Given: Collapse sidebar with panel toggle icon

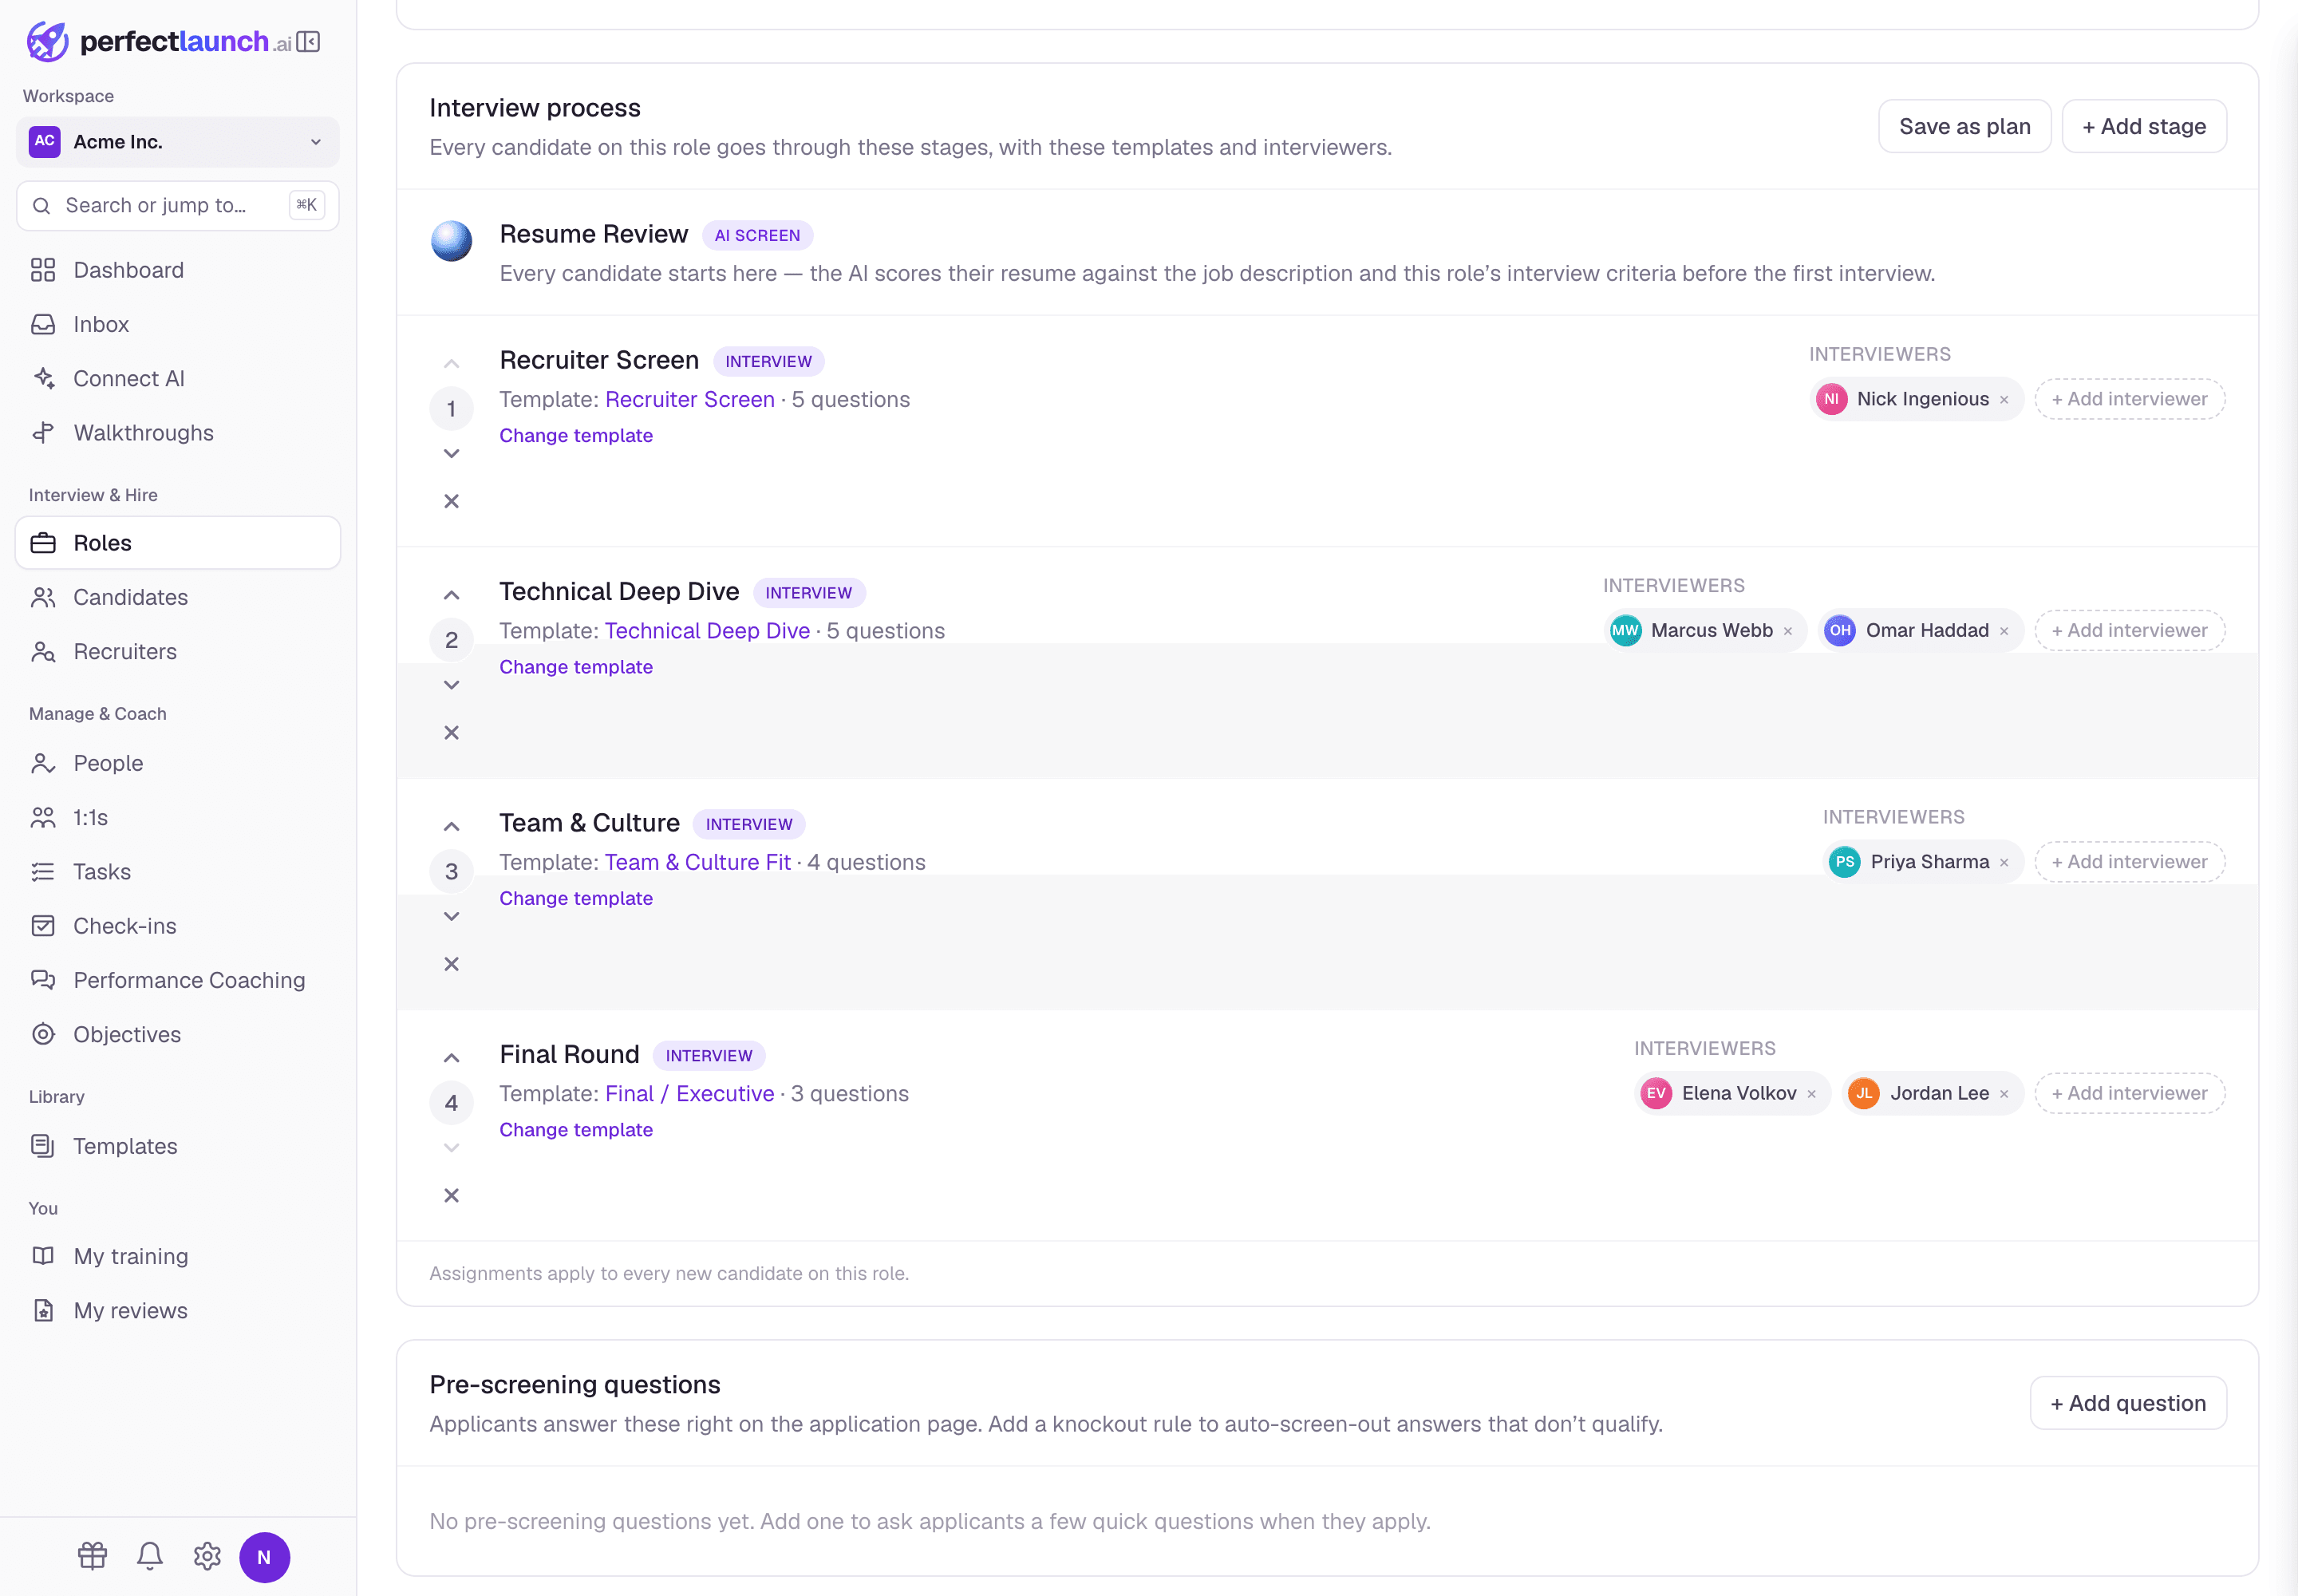Looking at the screenshot, I should point(308,42).
